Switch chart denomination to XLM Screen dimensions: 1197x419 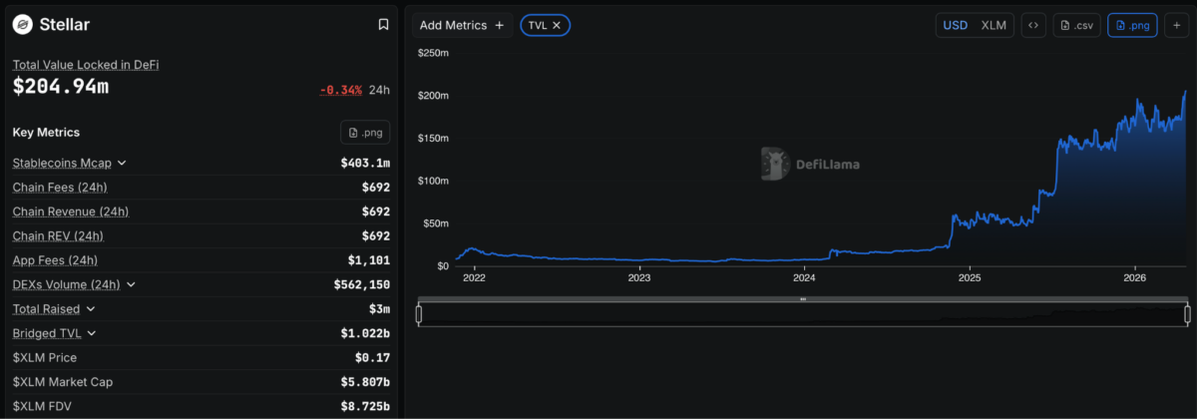[x=994, y=25]
